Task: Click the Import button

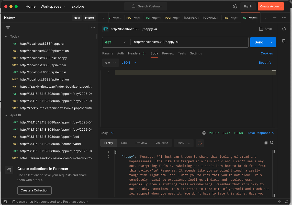Action: click(89, 18)
